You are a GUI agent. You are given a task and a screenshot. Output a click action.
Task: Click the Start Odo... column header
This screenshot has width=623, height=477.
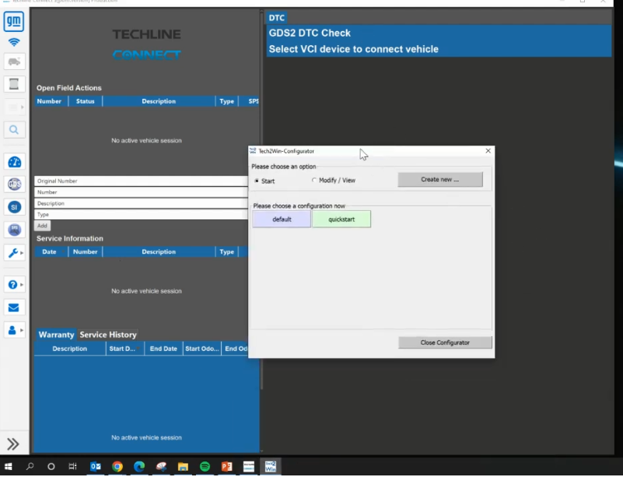pos(202,349)
